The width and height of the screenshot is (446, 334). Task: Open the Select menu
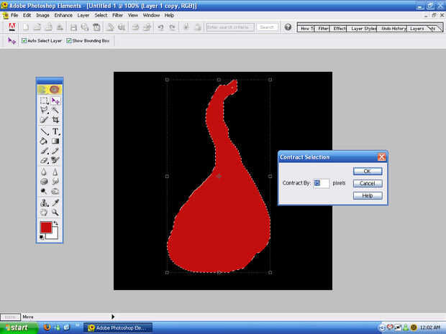101,15
